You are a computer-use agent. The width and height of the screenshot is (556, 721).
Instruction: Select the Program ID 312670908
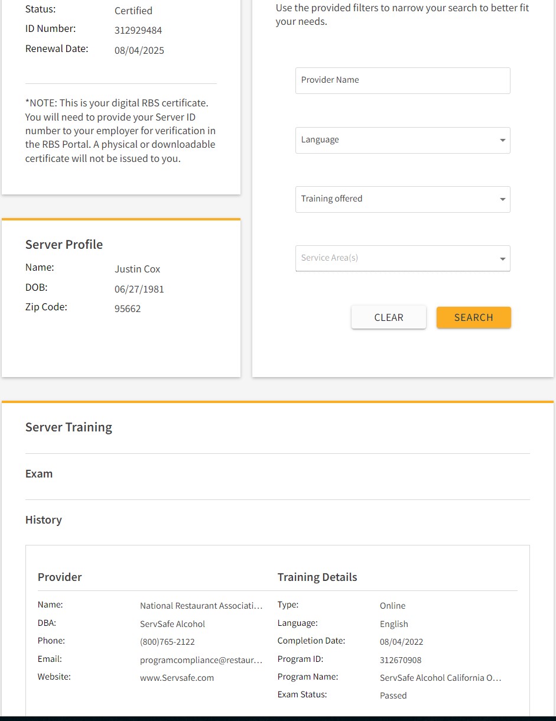coord(401,660)
